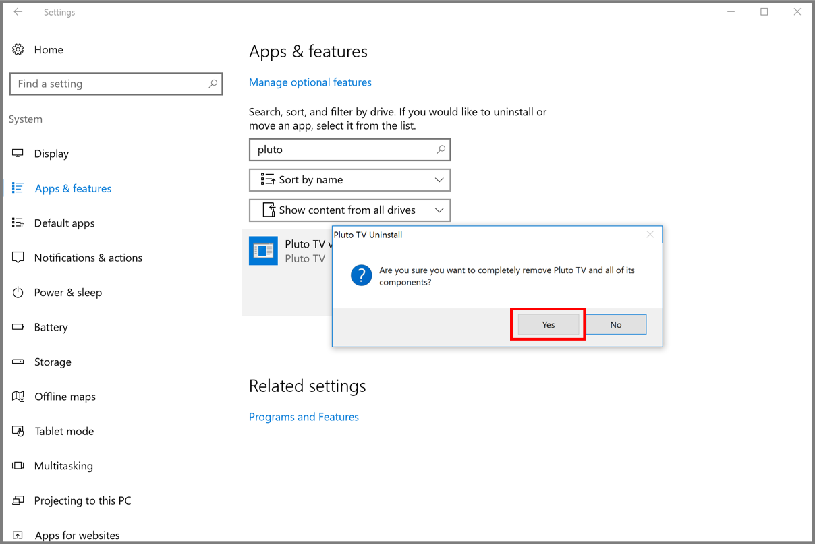Click the Apps & features list icon

(x=18, y=188)
